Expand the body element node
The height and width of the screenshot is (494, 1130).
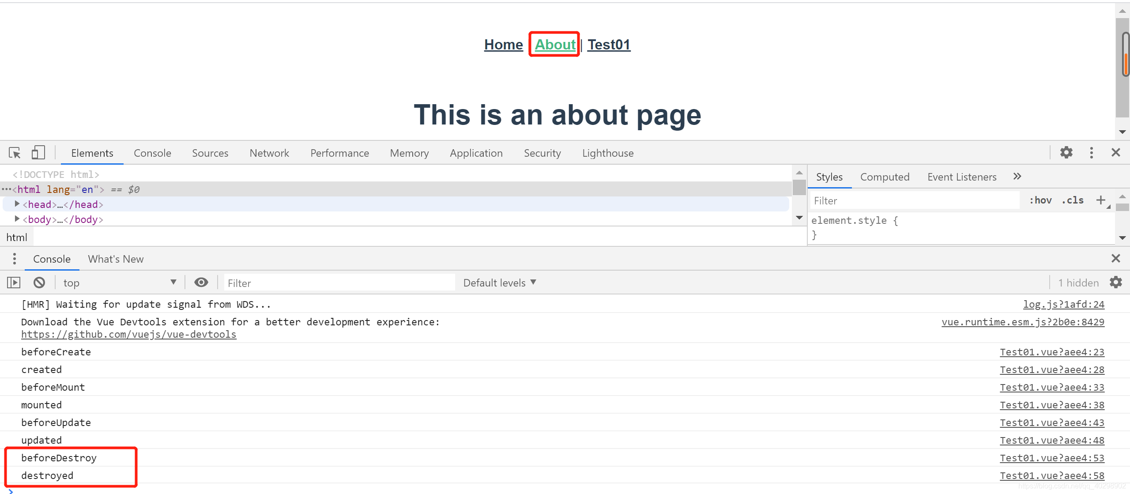coord(17,219)
